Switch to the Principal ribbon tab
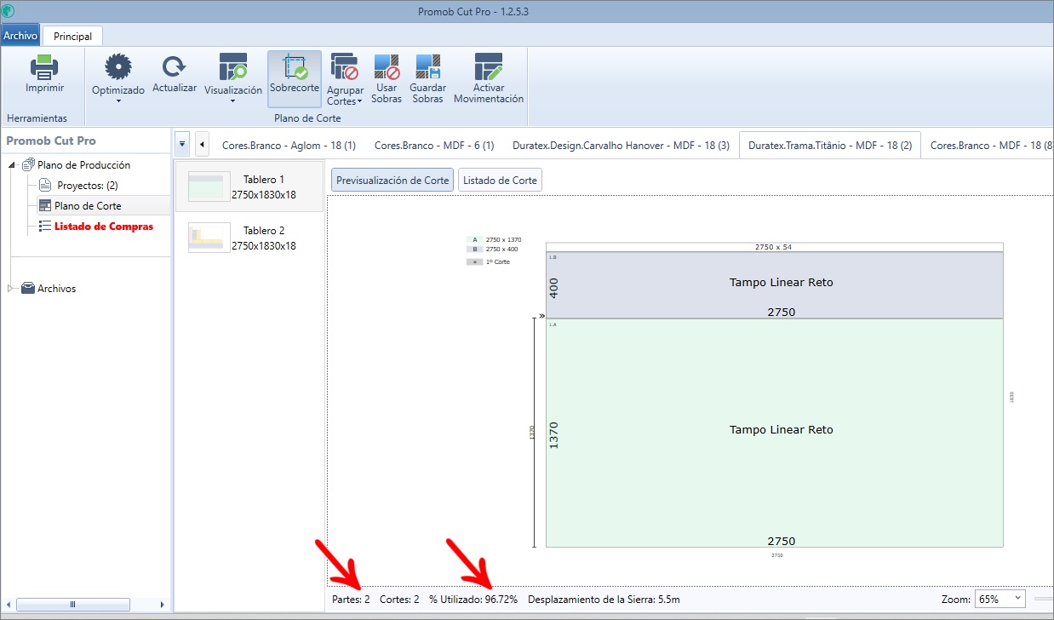This screenshot has width=1054, height=620. 73,36
